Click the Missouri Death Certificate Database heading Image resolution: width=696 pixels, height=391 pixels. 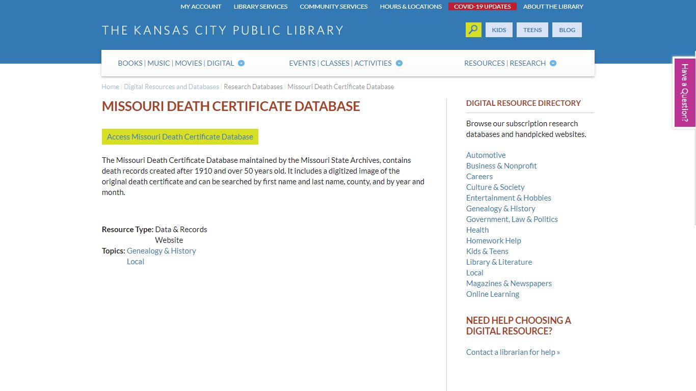point(231,106)
